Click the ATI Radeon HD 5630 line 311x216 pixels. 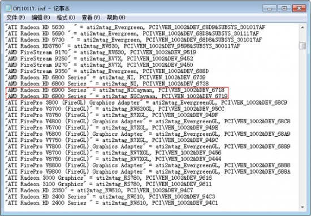click(x=135, y=27)
